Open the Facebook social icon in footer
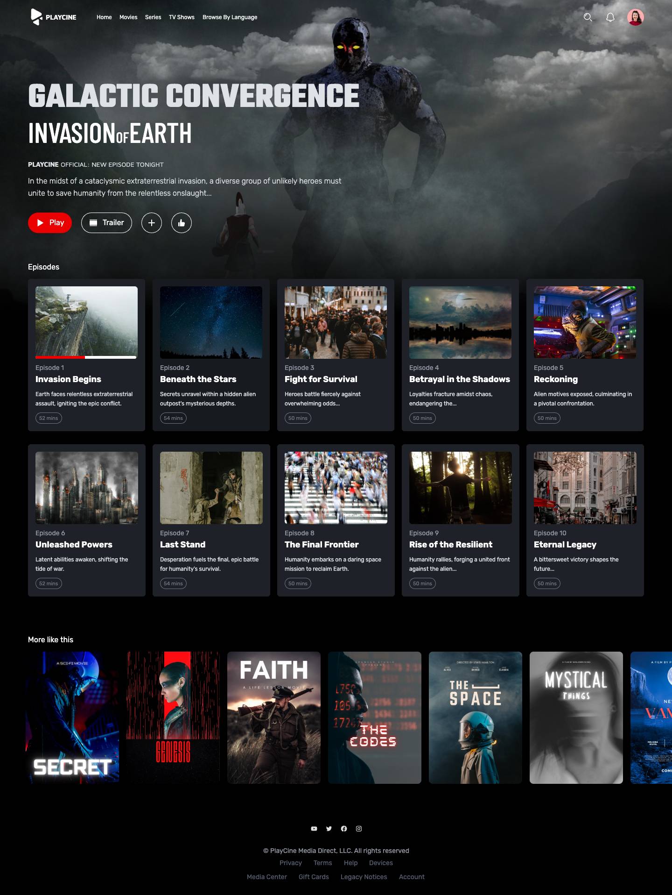This screenshot has width=672, height=895. [x=344, y=829]
